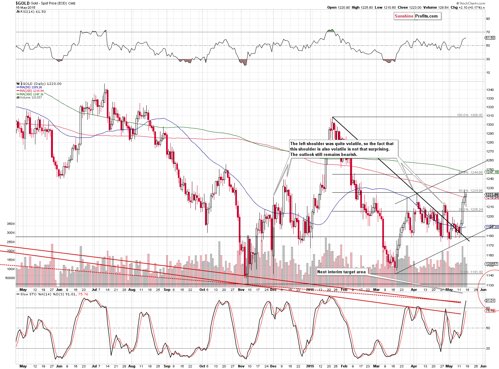Click the 50000 volume axis label
This screenshot has height=369, width=499.
pyautogui.click(x=10, y=278)
